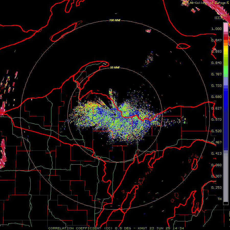Click the 1.000 value on the color scale
This screenshot has height=230, width=230.
coord(216,29)
